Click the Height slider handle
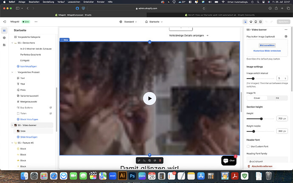The image size is (293, 183). [262, 119]
